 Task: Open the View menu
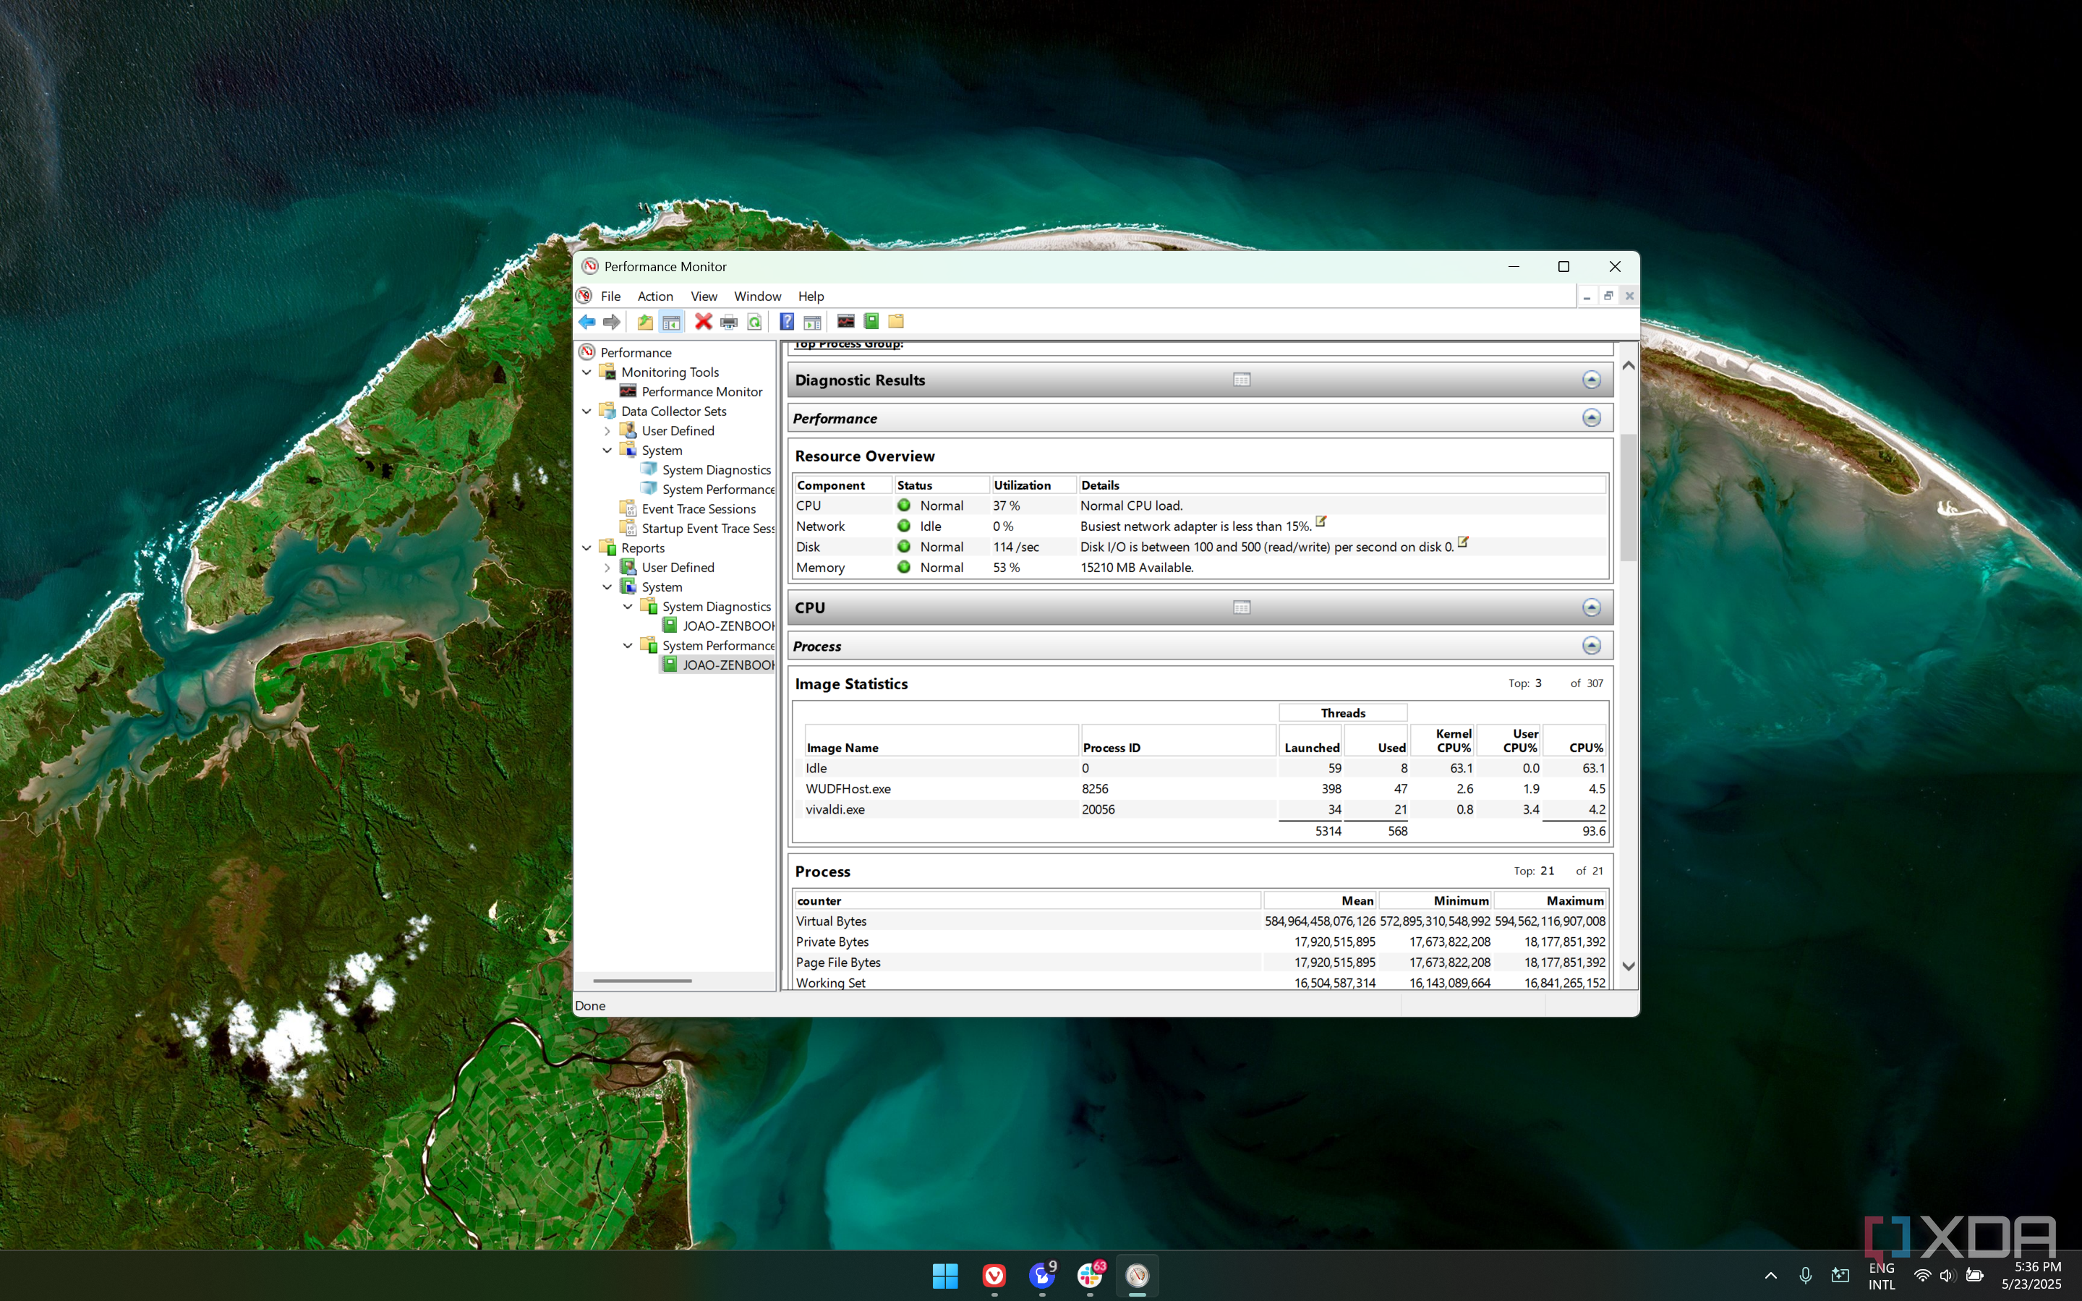point(703,296)
